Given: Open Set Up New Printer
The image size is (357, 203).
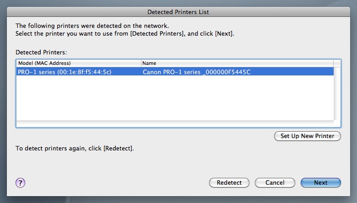Looking at the screenshot, I should click(307, 136).
